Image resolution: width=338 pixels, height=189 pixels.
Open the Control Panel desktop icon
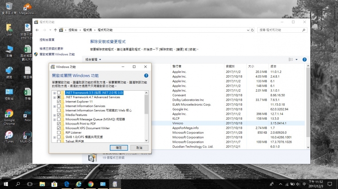9,94
